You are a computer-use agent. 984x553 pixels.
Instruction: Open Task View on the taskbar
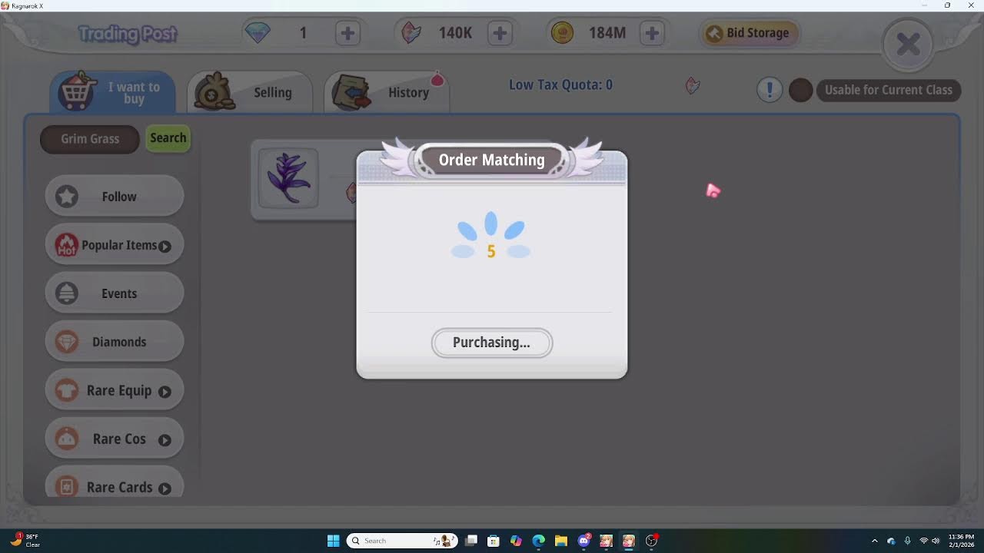click(471, 541)
